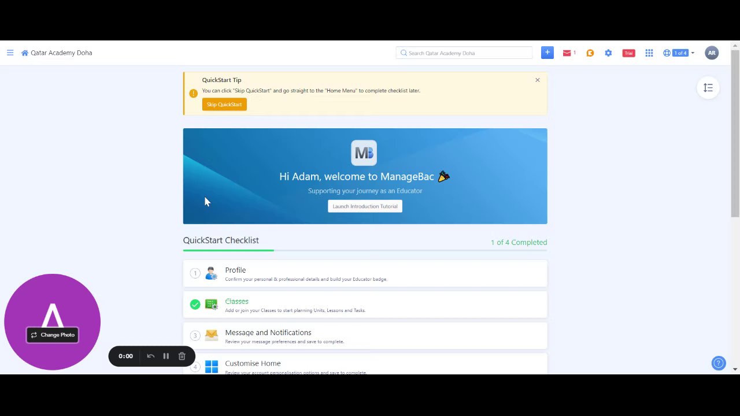Click the step 3 number circle
740x416 pixels.
coord(195,336)
